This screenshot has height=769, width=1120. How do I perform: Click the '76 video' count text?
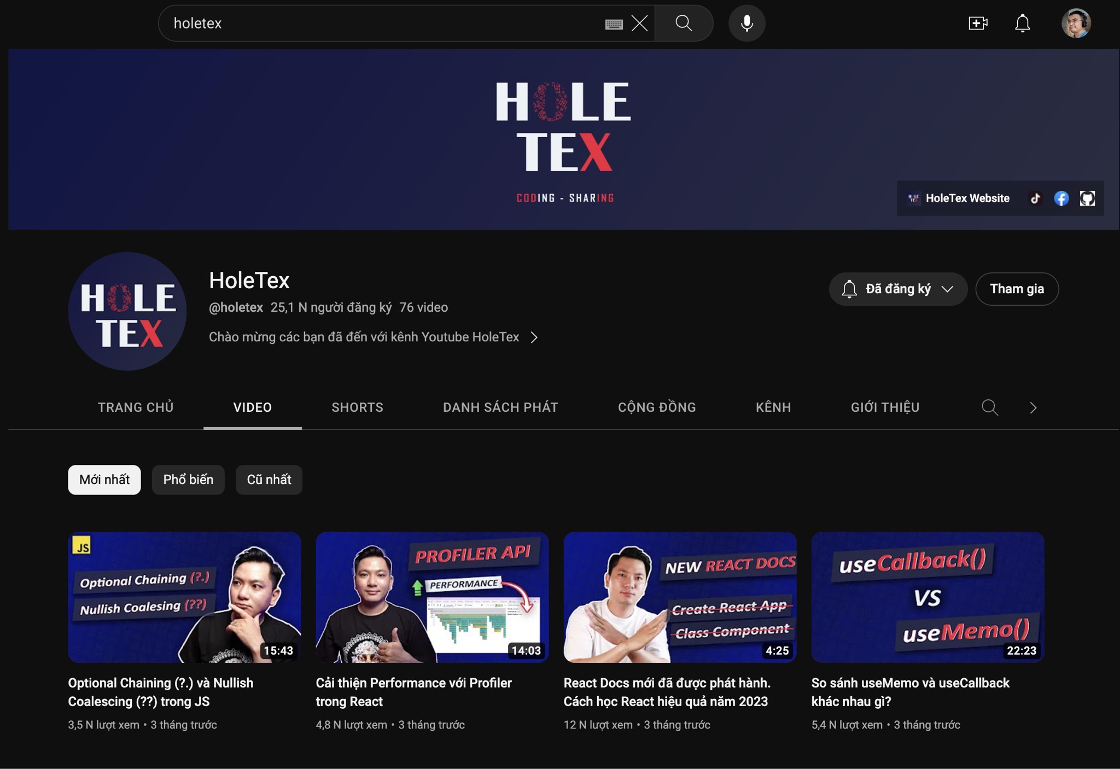click(x=423, y=307)
